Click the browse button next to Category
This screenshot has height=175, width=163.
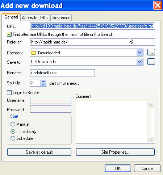(151, 52)
